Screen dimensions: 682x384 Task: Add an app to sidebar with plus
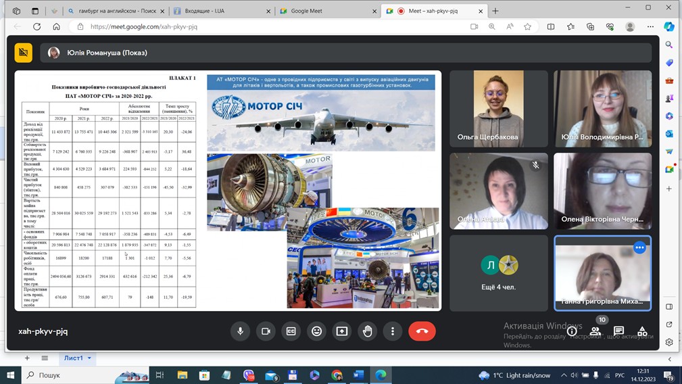point(669,189)
